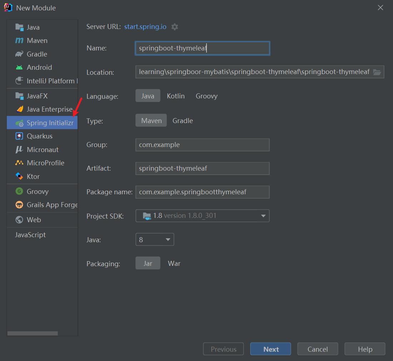Viewport: 393px width, 361px height.
Task: Select War packaging
Action: [174, 263]
